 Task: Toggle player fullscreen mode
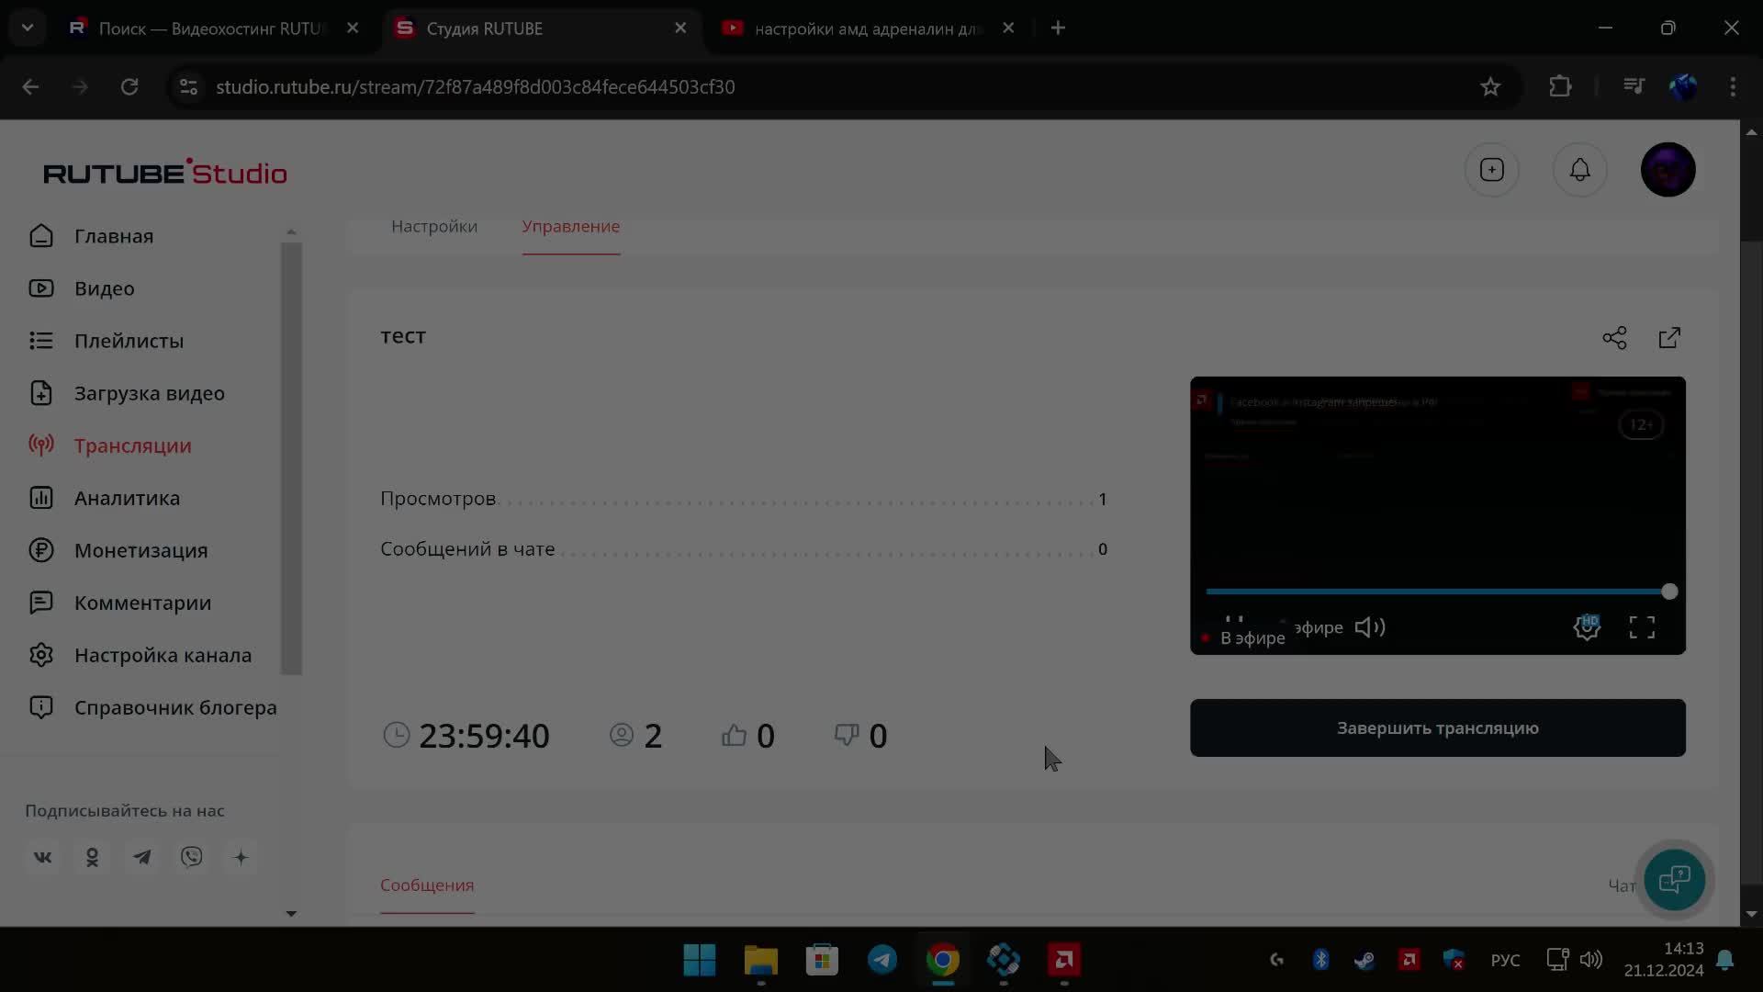[1642, 627]
